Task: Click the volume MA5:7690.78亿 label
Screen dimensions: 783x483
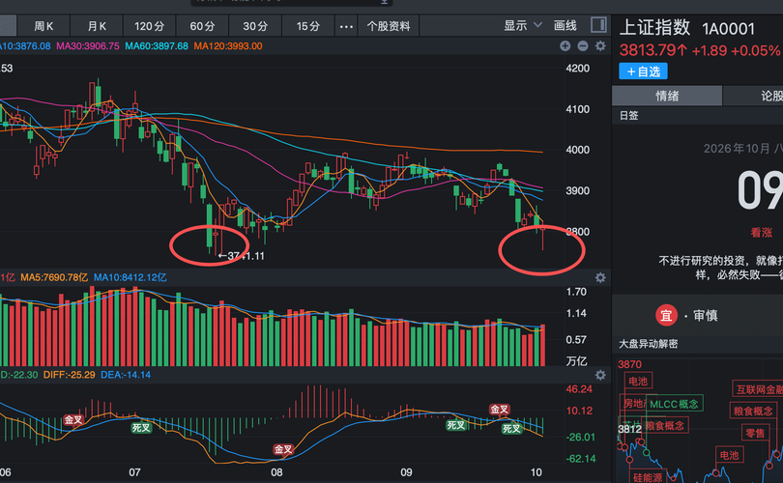Action: tap(54, 277)
